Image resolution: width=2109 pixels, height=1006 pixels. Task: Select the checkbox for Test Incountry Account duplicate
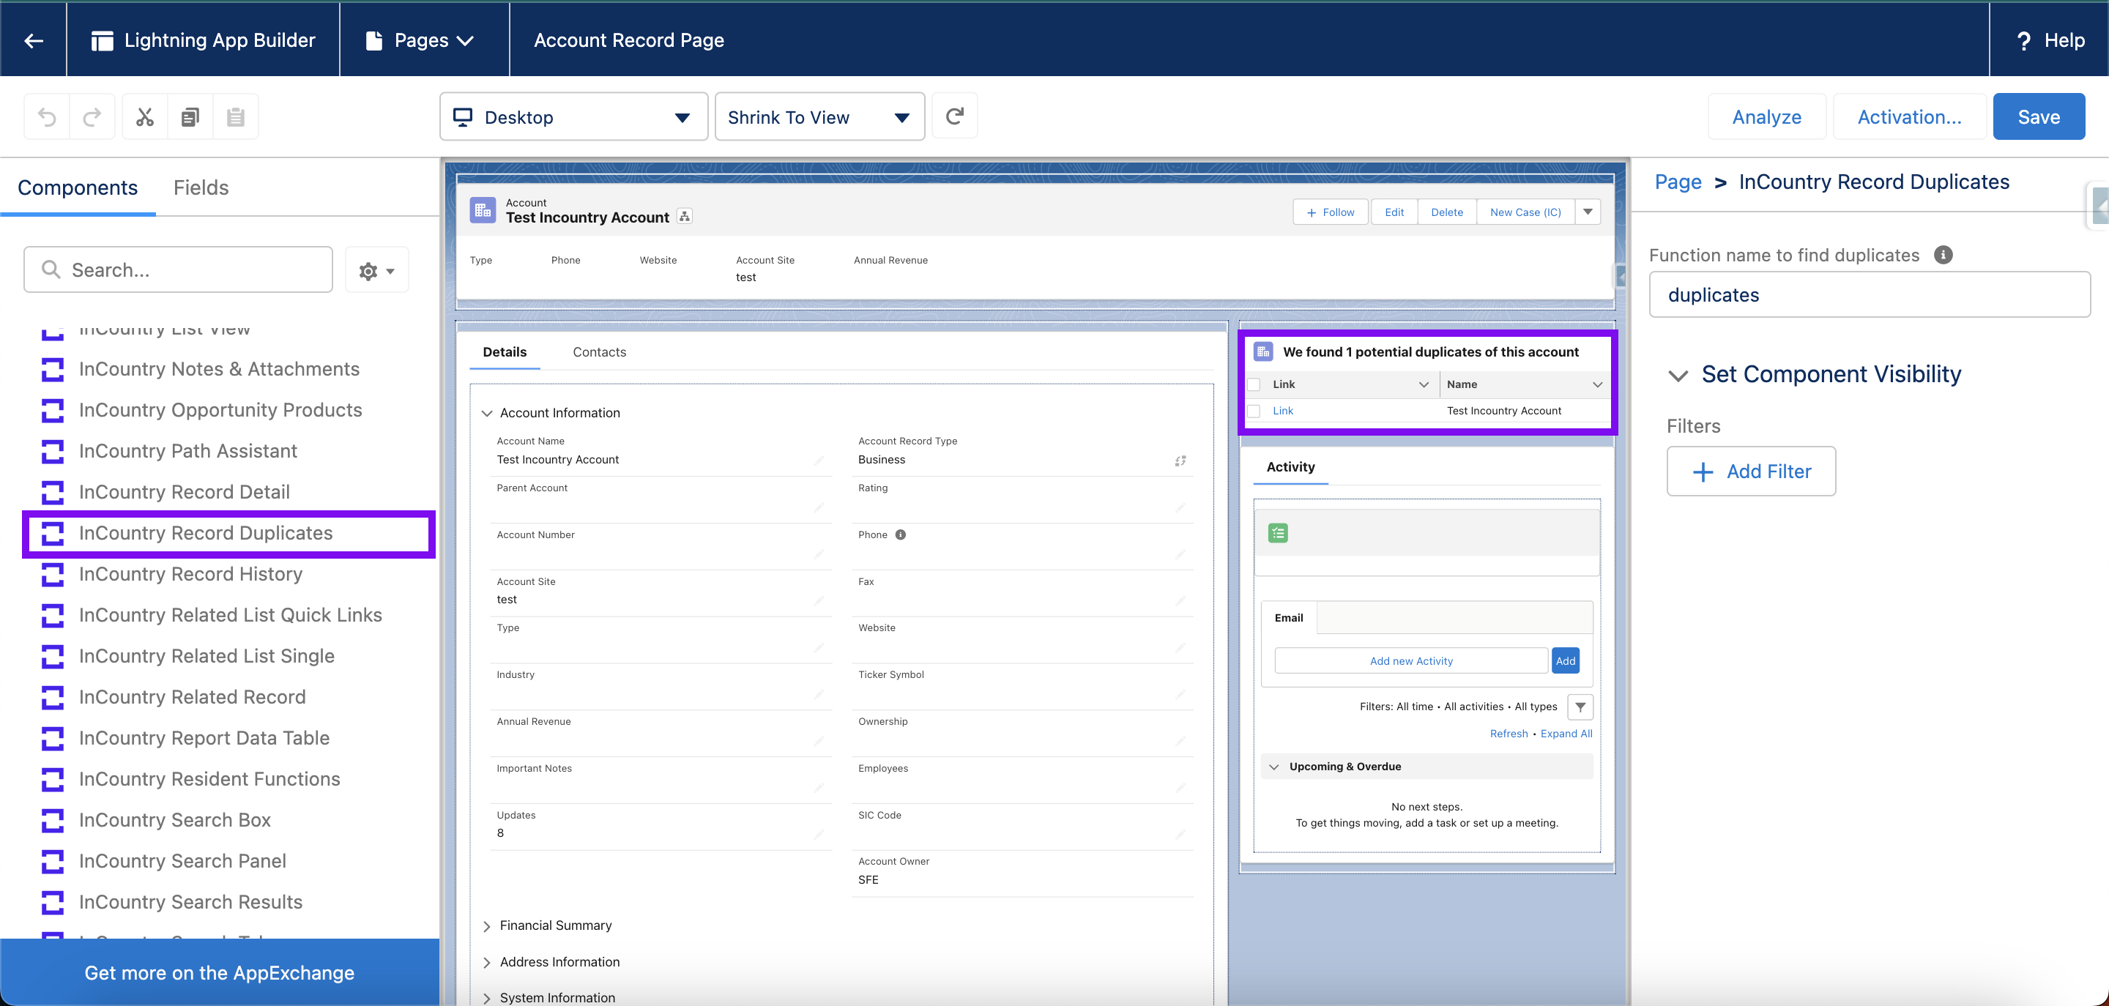[1253, 410]
